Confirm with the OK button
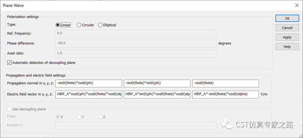Viewport: 303px width, 138px height. point(287,18)
